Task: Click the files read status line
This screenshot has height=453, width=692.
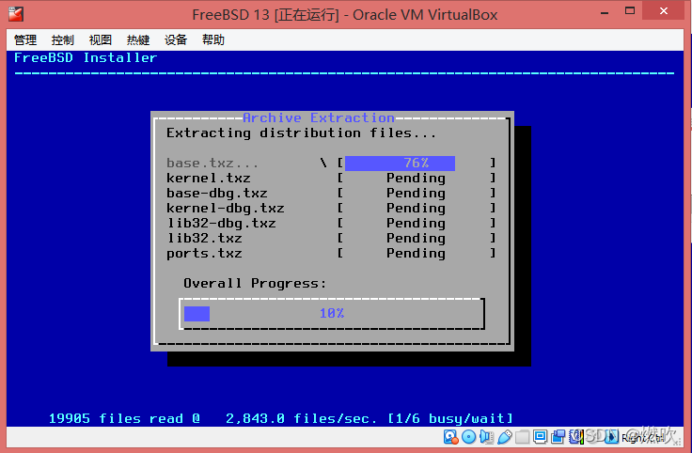Action: (x=281, y=418)
